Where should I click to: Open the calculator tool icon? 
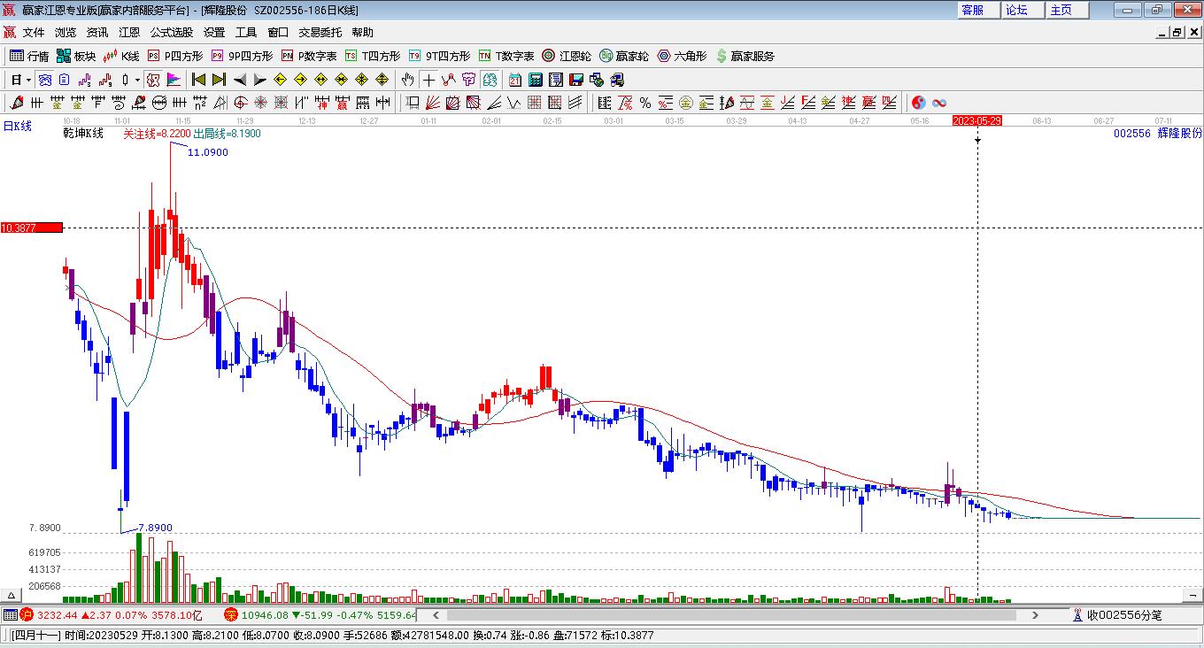(x=535, y=80)
